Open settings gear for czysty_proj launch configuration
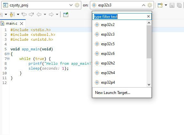 77,5
